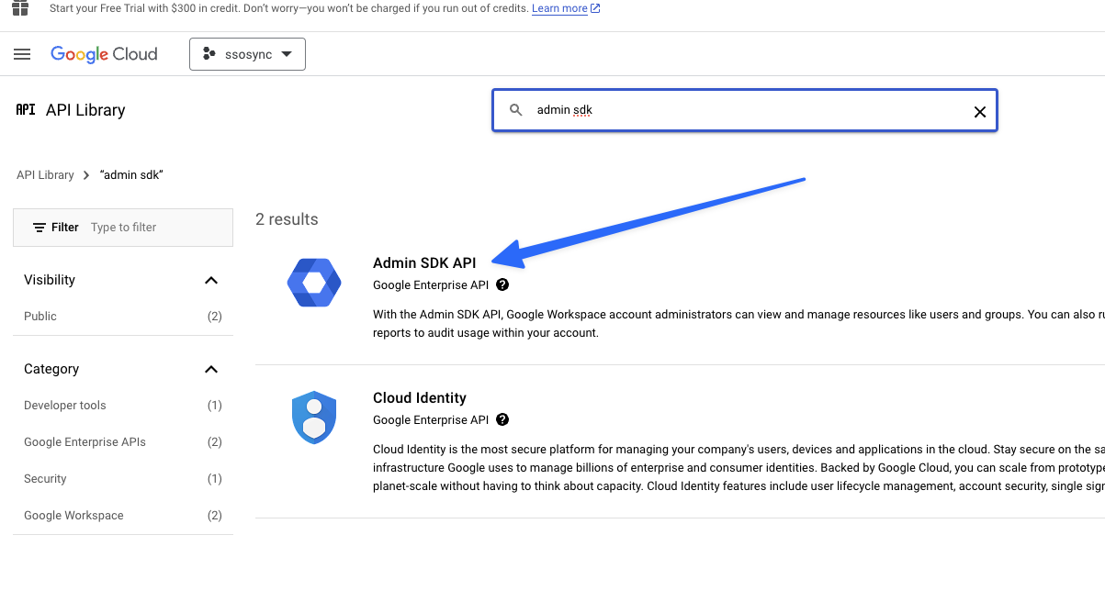Click the Google Cloud logo
This screenshot has height=613, width=1105.
point(104,54)
